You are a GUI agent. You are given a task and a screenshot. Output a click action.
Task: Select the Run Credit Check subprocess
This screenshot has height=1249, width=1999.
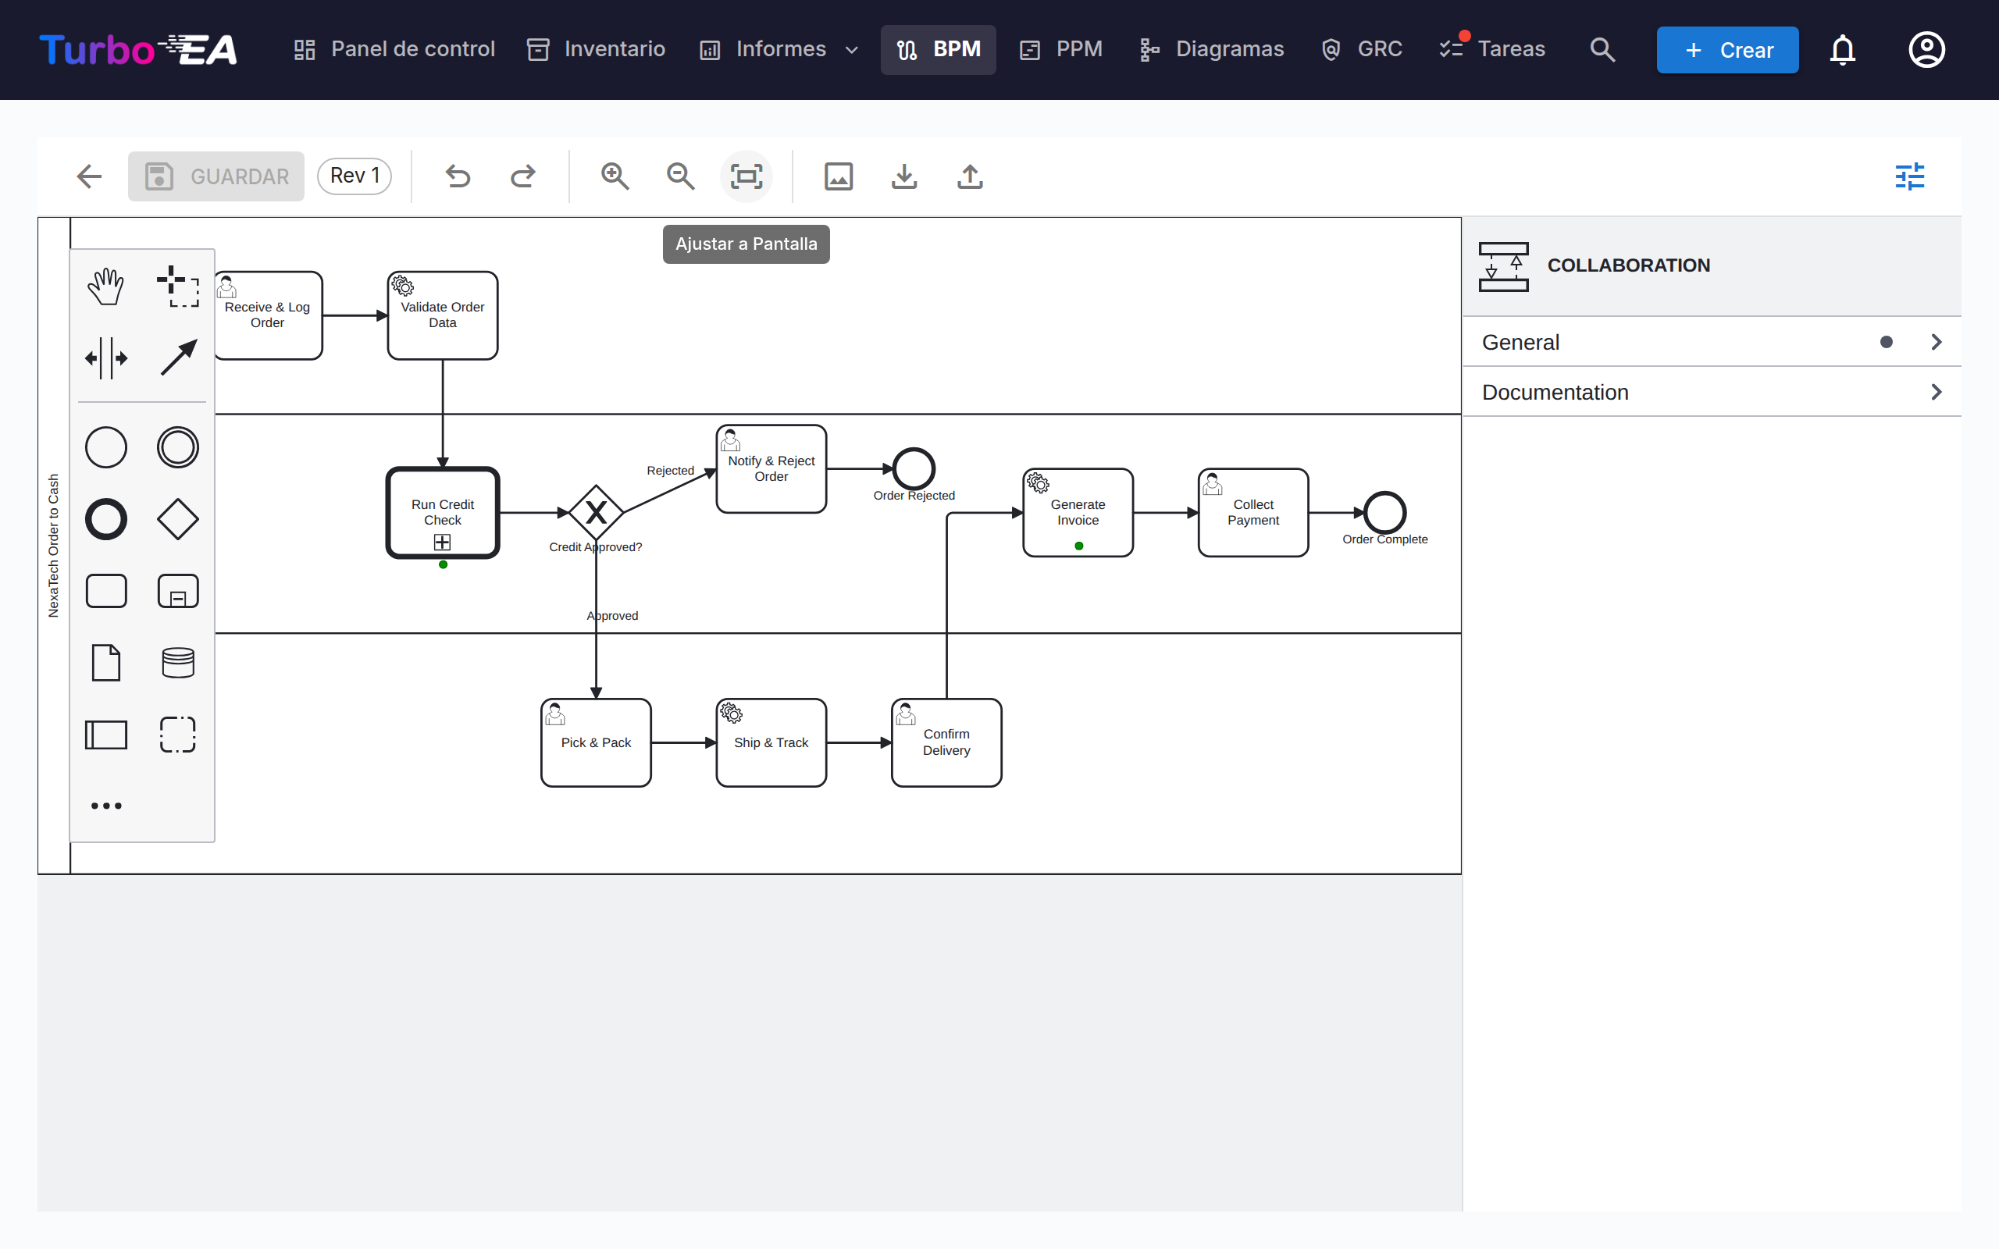pyautogui.click(x=443, y=513)
